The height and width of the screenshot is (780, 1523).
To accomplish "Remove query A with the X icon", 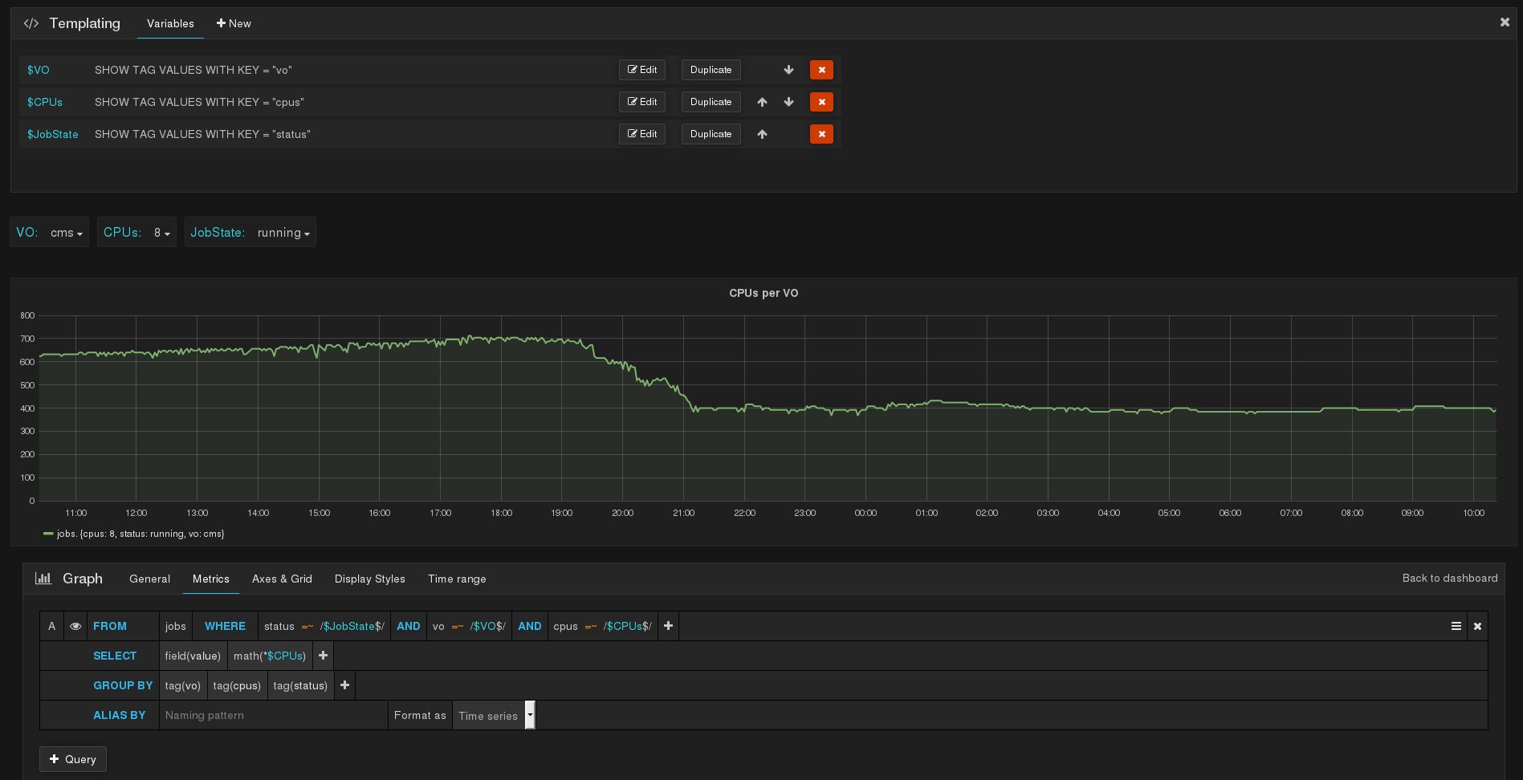I will tap(1477, 626).
